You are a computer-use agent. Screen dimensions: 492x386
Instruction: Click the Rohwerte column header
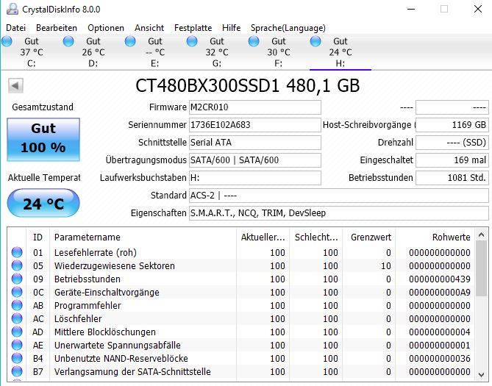[x=435, y=237]
